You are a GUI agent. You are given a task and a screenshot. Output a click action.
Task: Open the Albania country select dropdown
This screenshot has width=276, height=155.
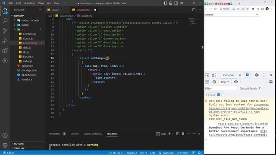232,15
